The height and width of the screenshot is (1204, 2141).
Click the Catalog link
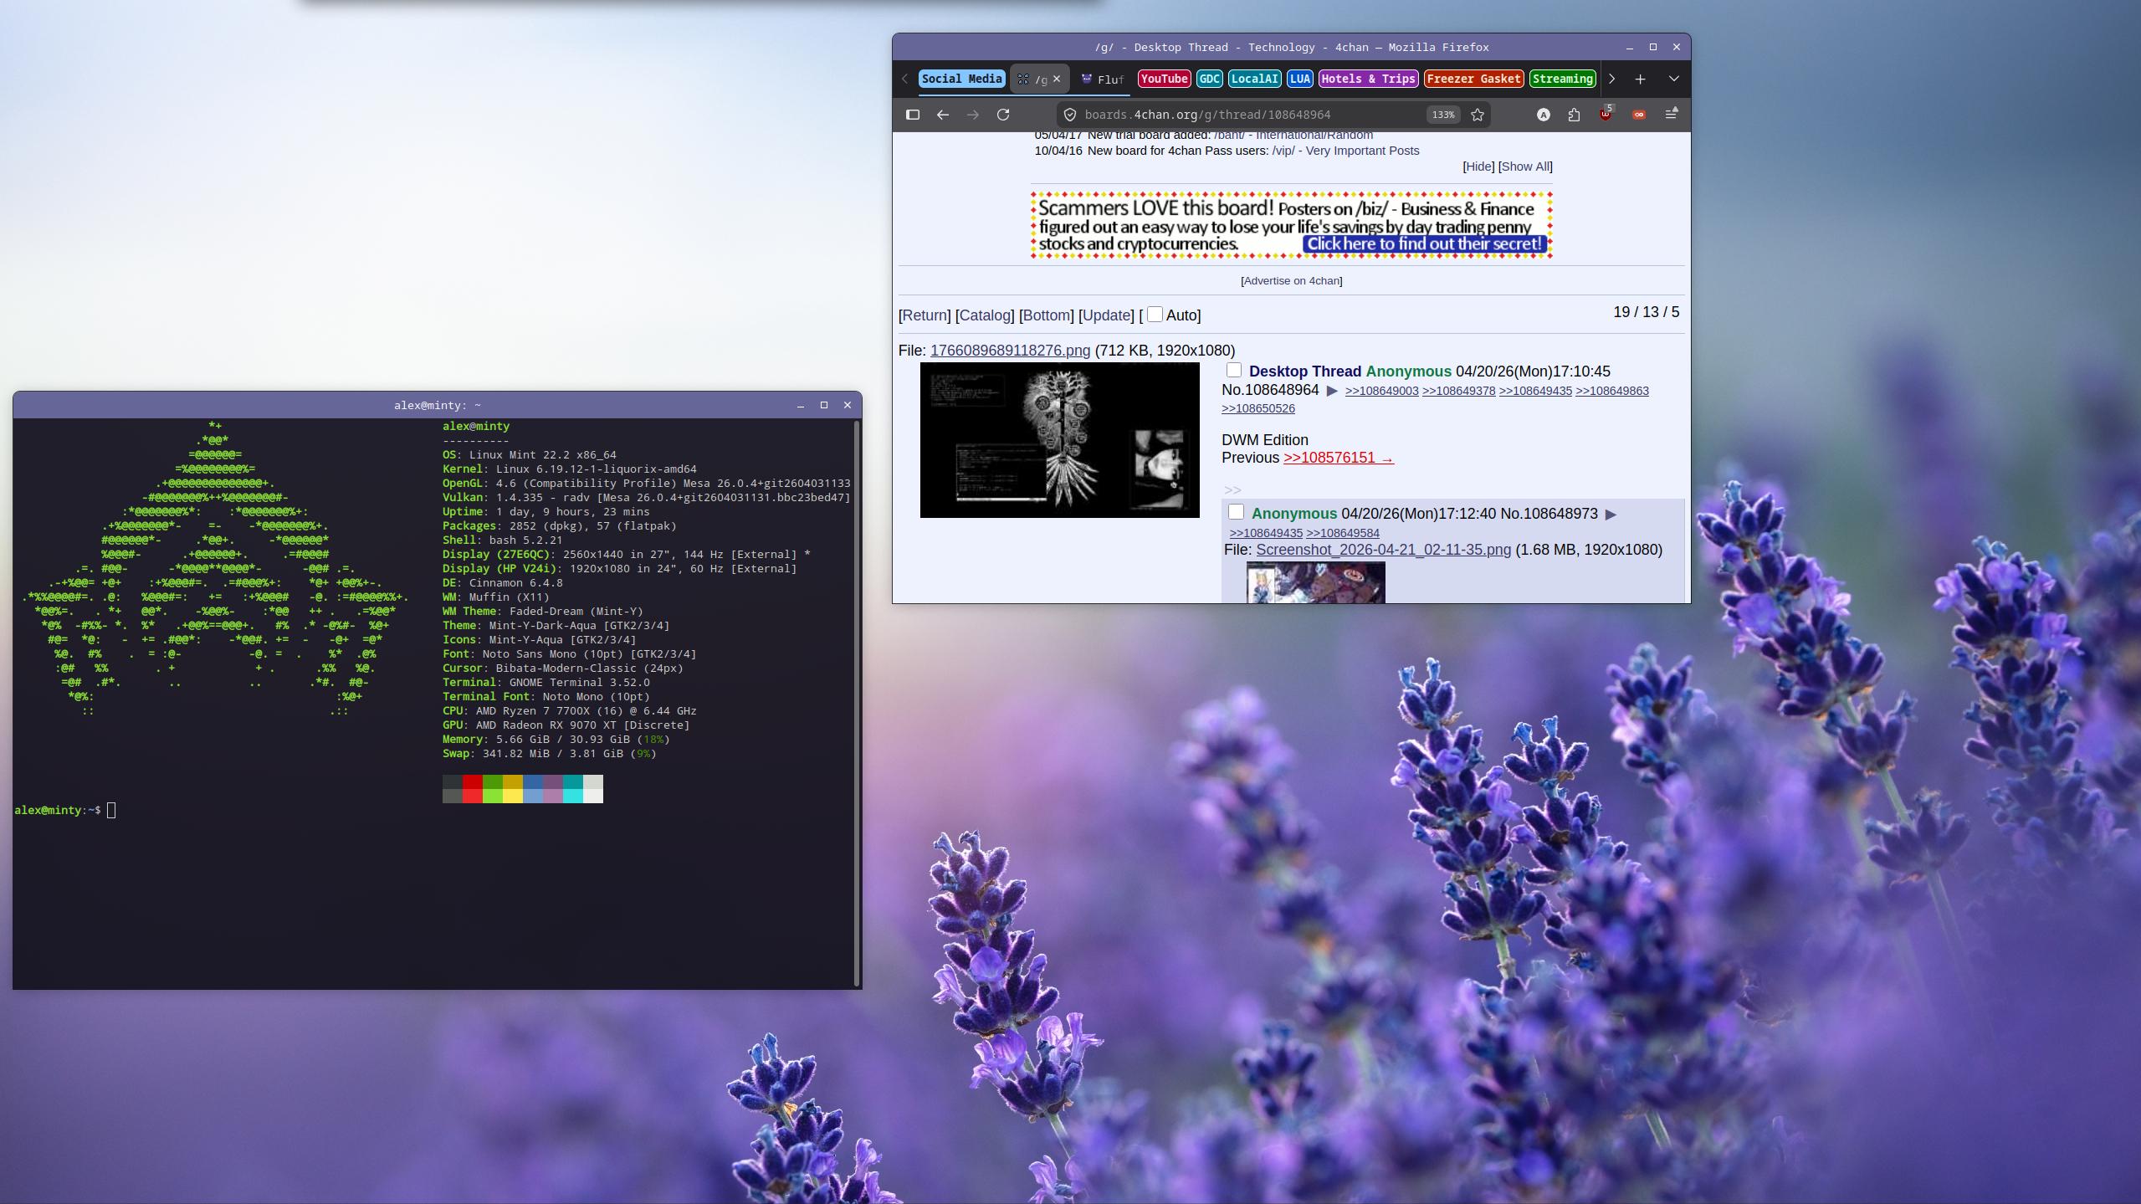coord(984,315)
